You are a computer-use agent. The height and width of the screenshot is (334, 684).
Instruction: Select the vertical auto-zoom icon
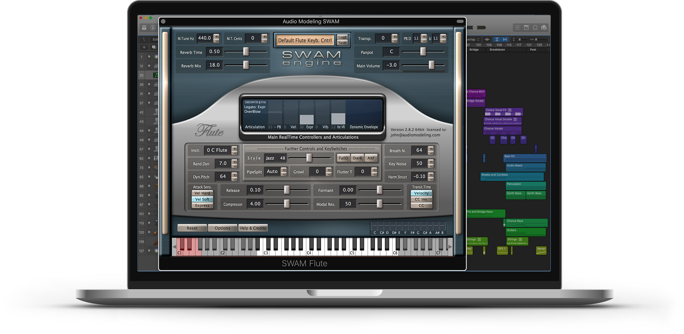(497, 39)
